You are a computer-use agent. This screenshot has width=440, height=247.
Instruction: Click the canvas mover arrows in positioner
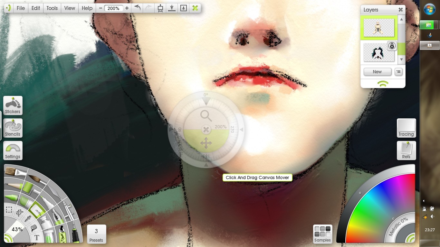[206, 143]
